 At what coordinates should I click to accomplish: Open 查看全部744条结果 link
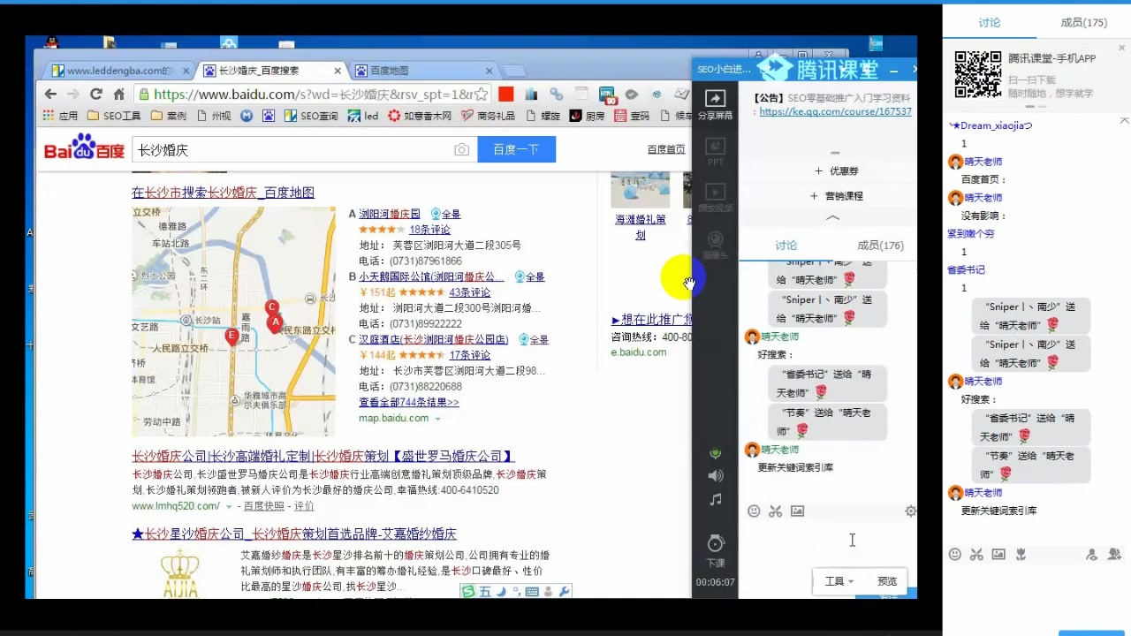tap(409, 402)
